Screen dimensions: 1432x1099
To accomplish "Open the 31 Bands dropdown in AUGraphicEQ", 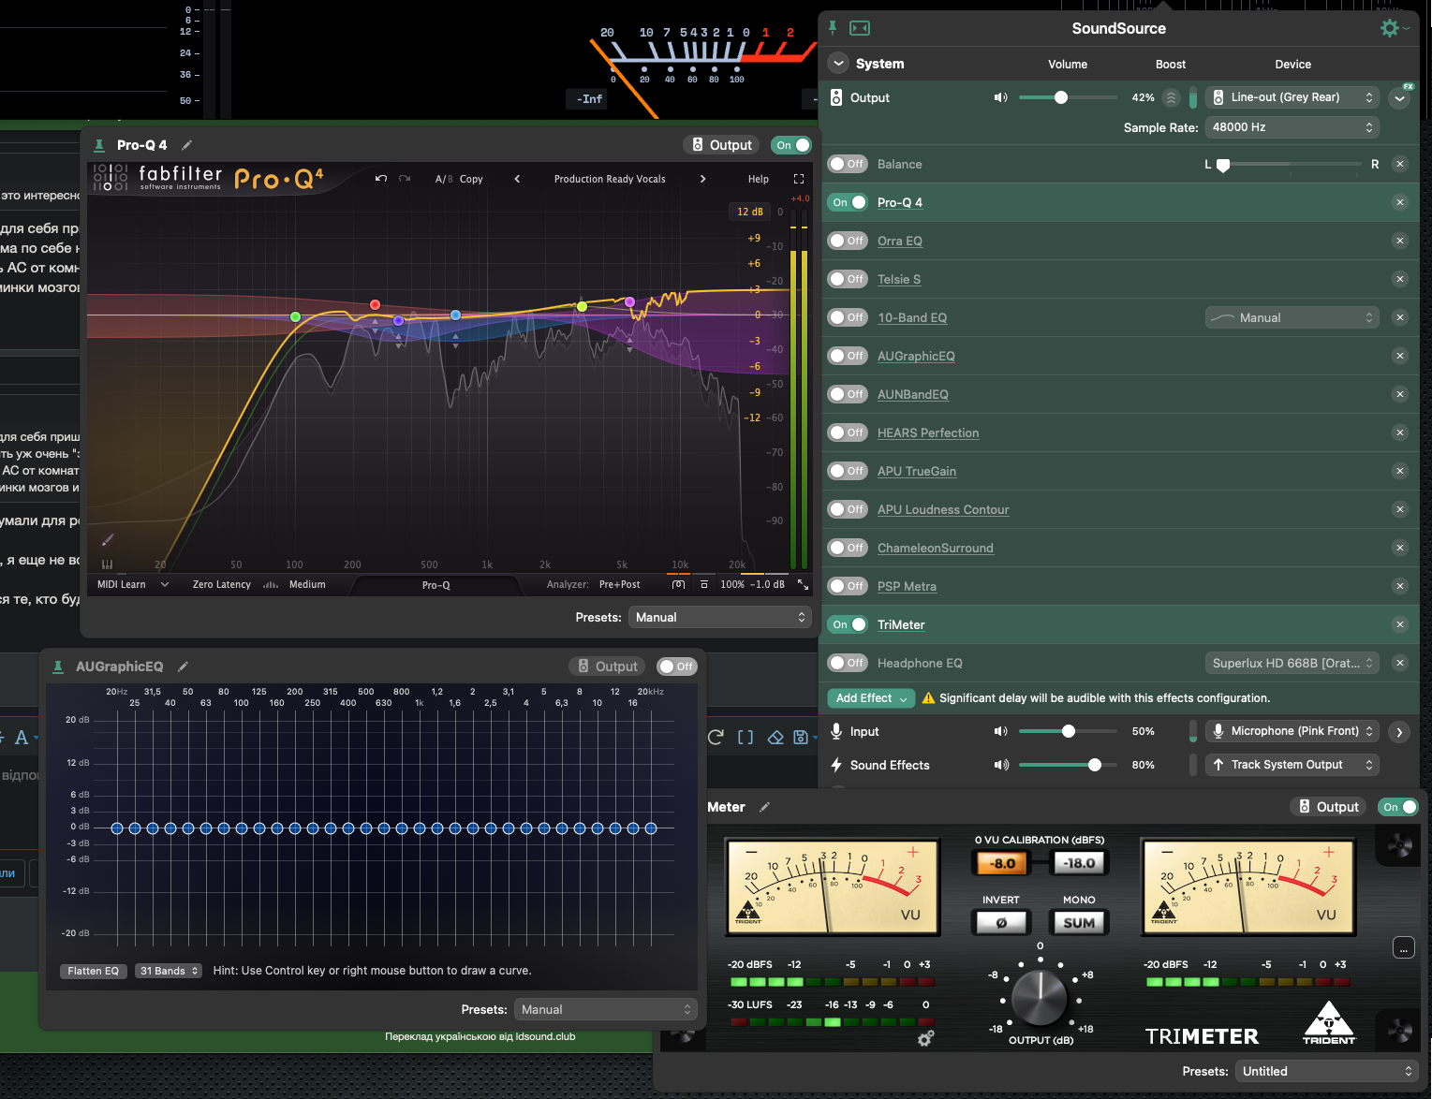I will click(x=169, y=971).
